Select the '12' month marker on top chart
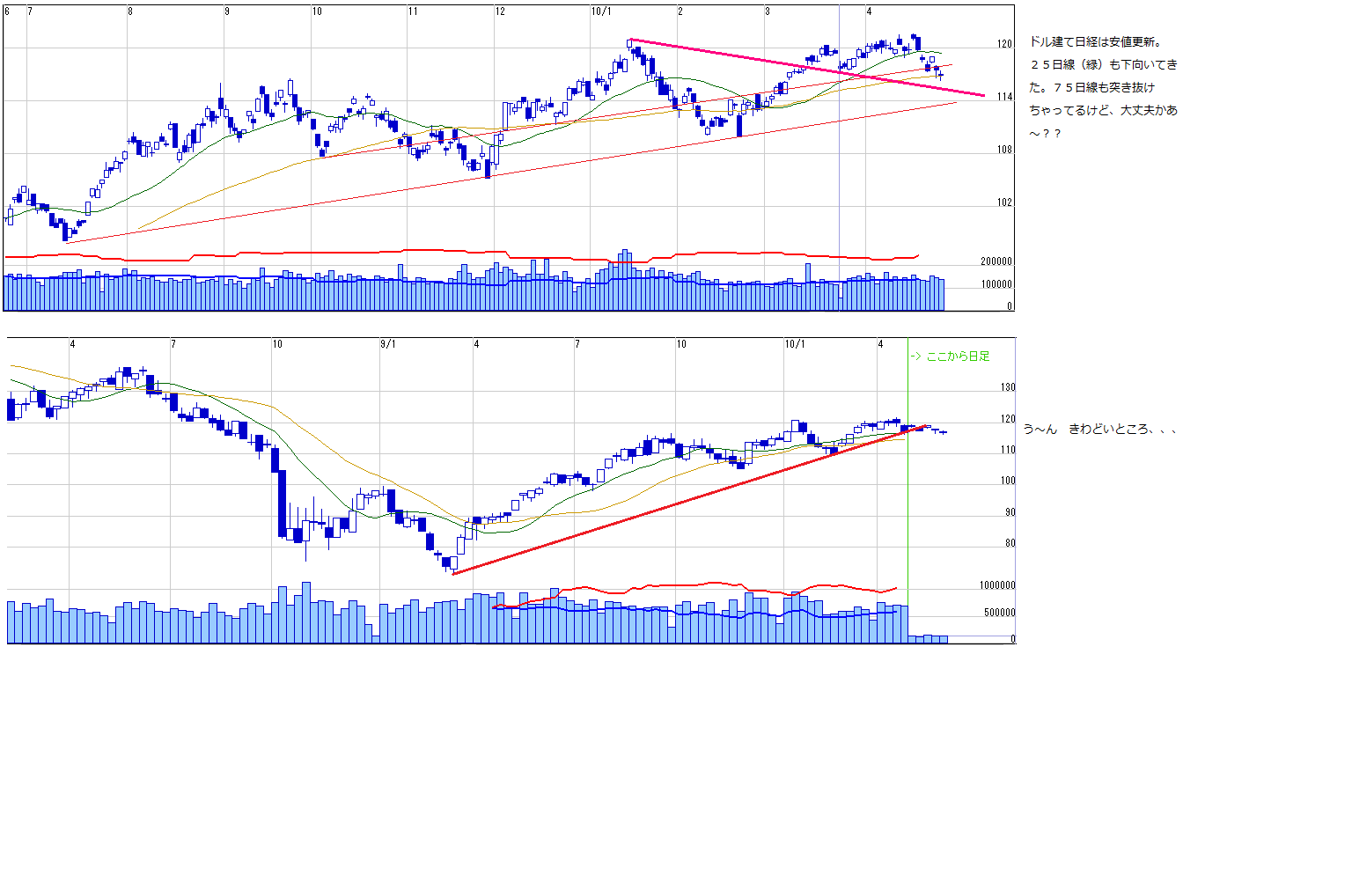Image resolution: width=1352 pixels, height=882 pixels. click(x=500, y=11)
